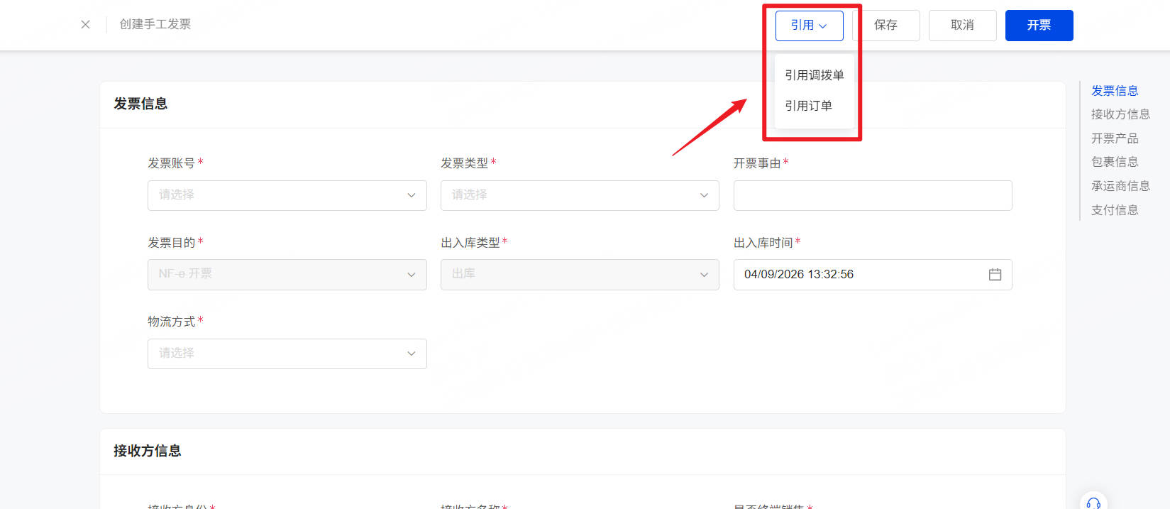Jump to 接收方信息 anchor link
This screenshot has width=1170, height=509.
tap(1120, 114)
